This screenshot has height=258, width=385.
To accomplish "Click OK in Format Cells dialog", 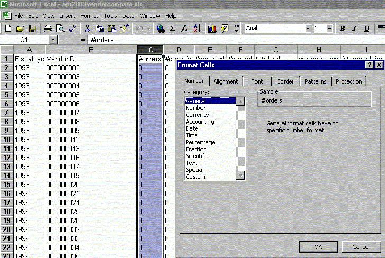I will [x=318, y=247].
